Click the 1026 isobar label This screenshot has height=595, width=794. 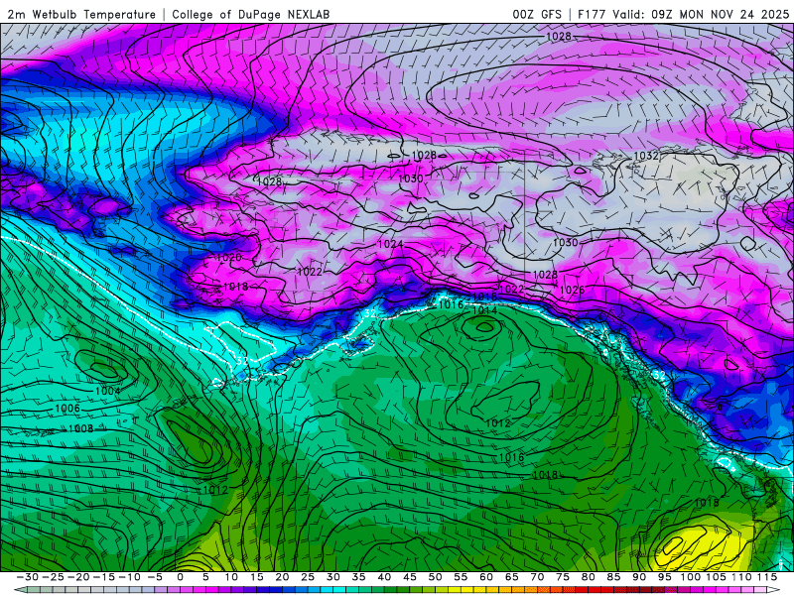pyautogui.click(x=573, y=290)
